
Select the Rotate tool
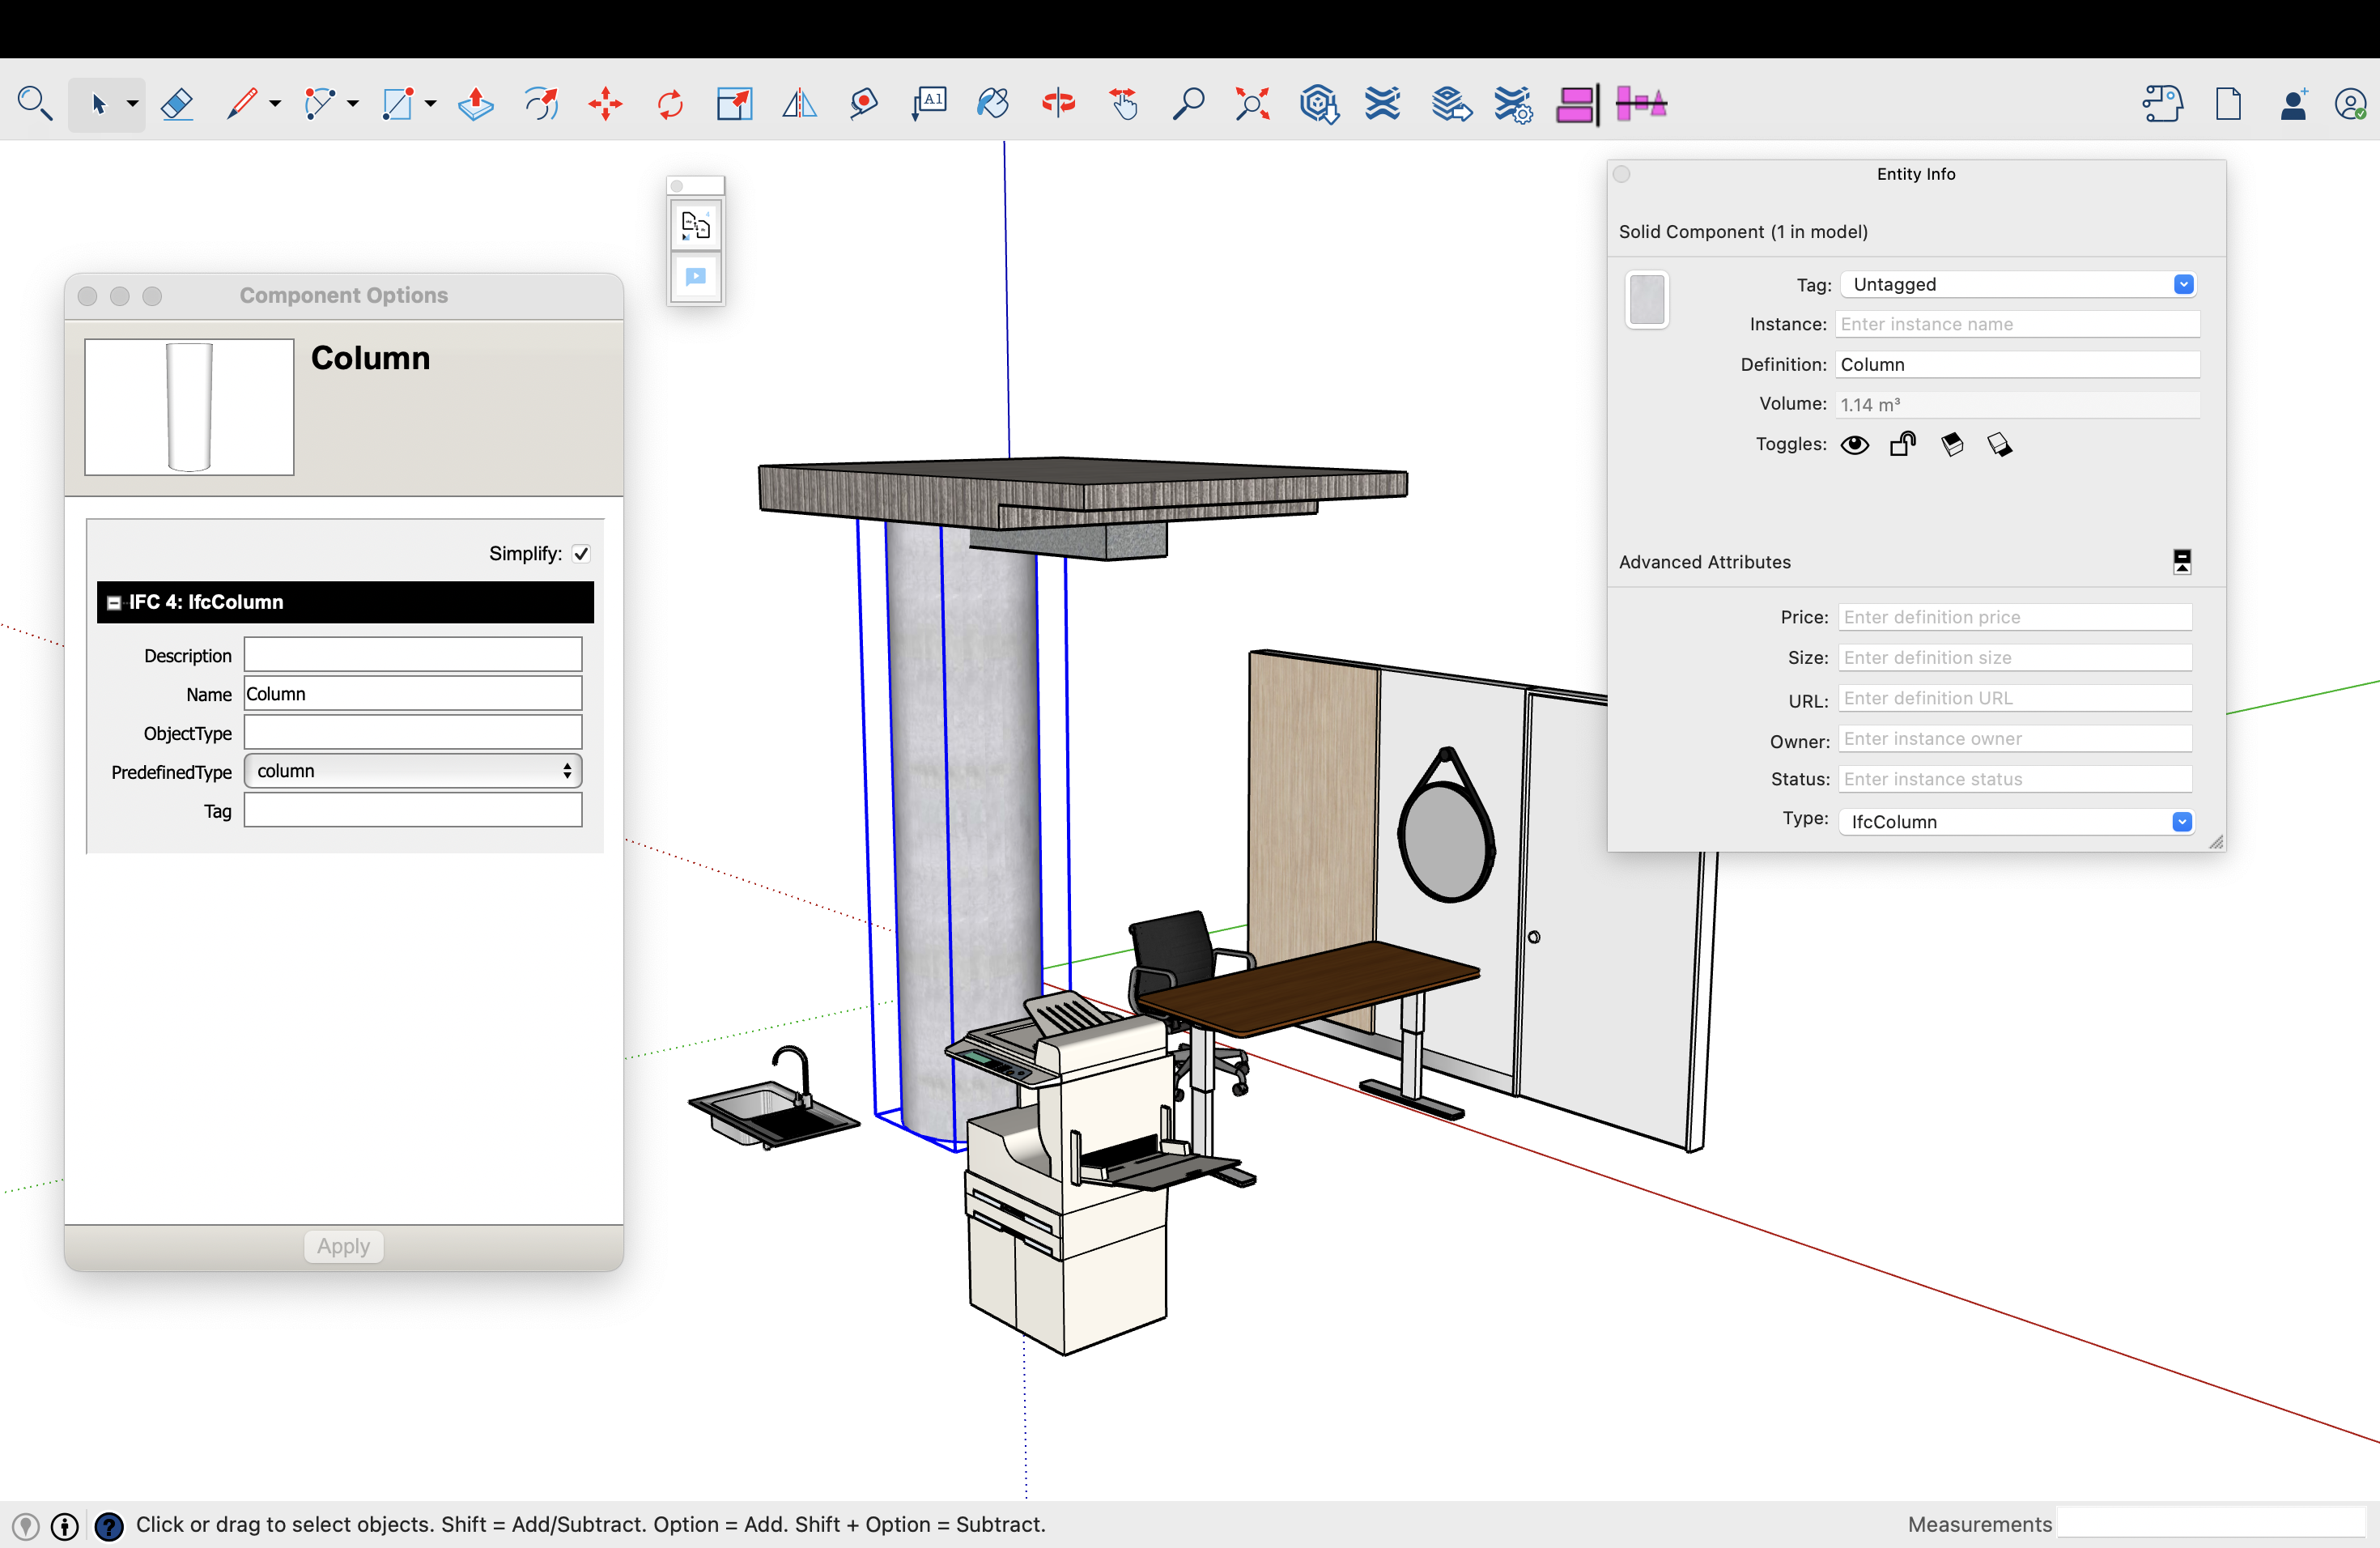670,104
